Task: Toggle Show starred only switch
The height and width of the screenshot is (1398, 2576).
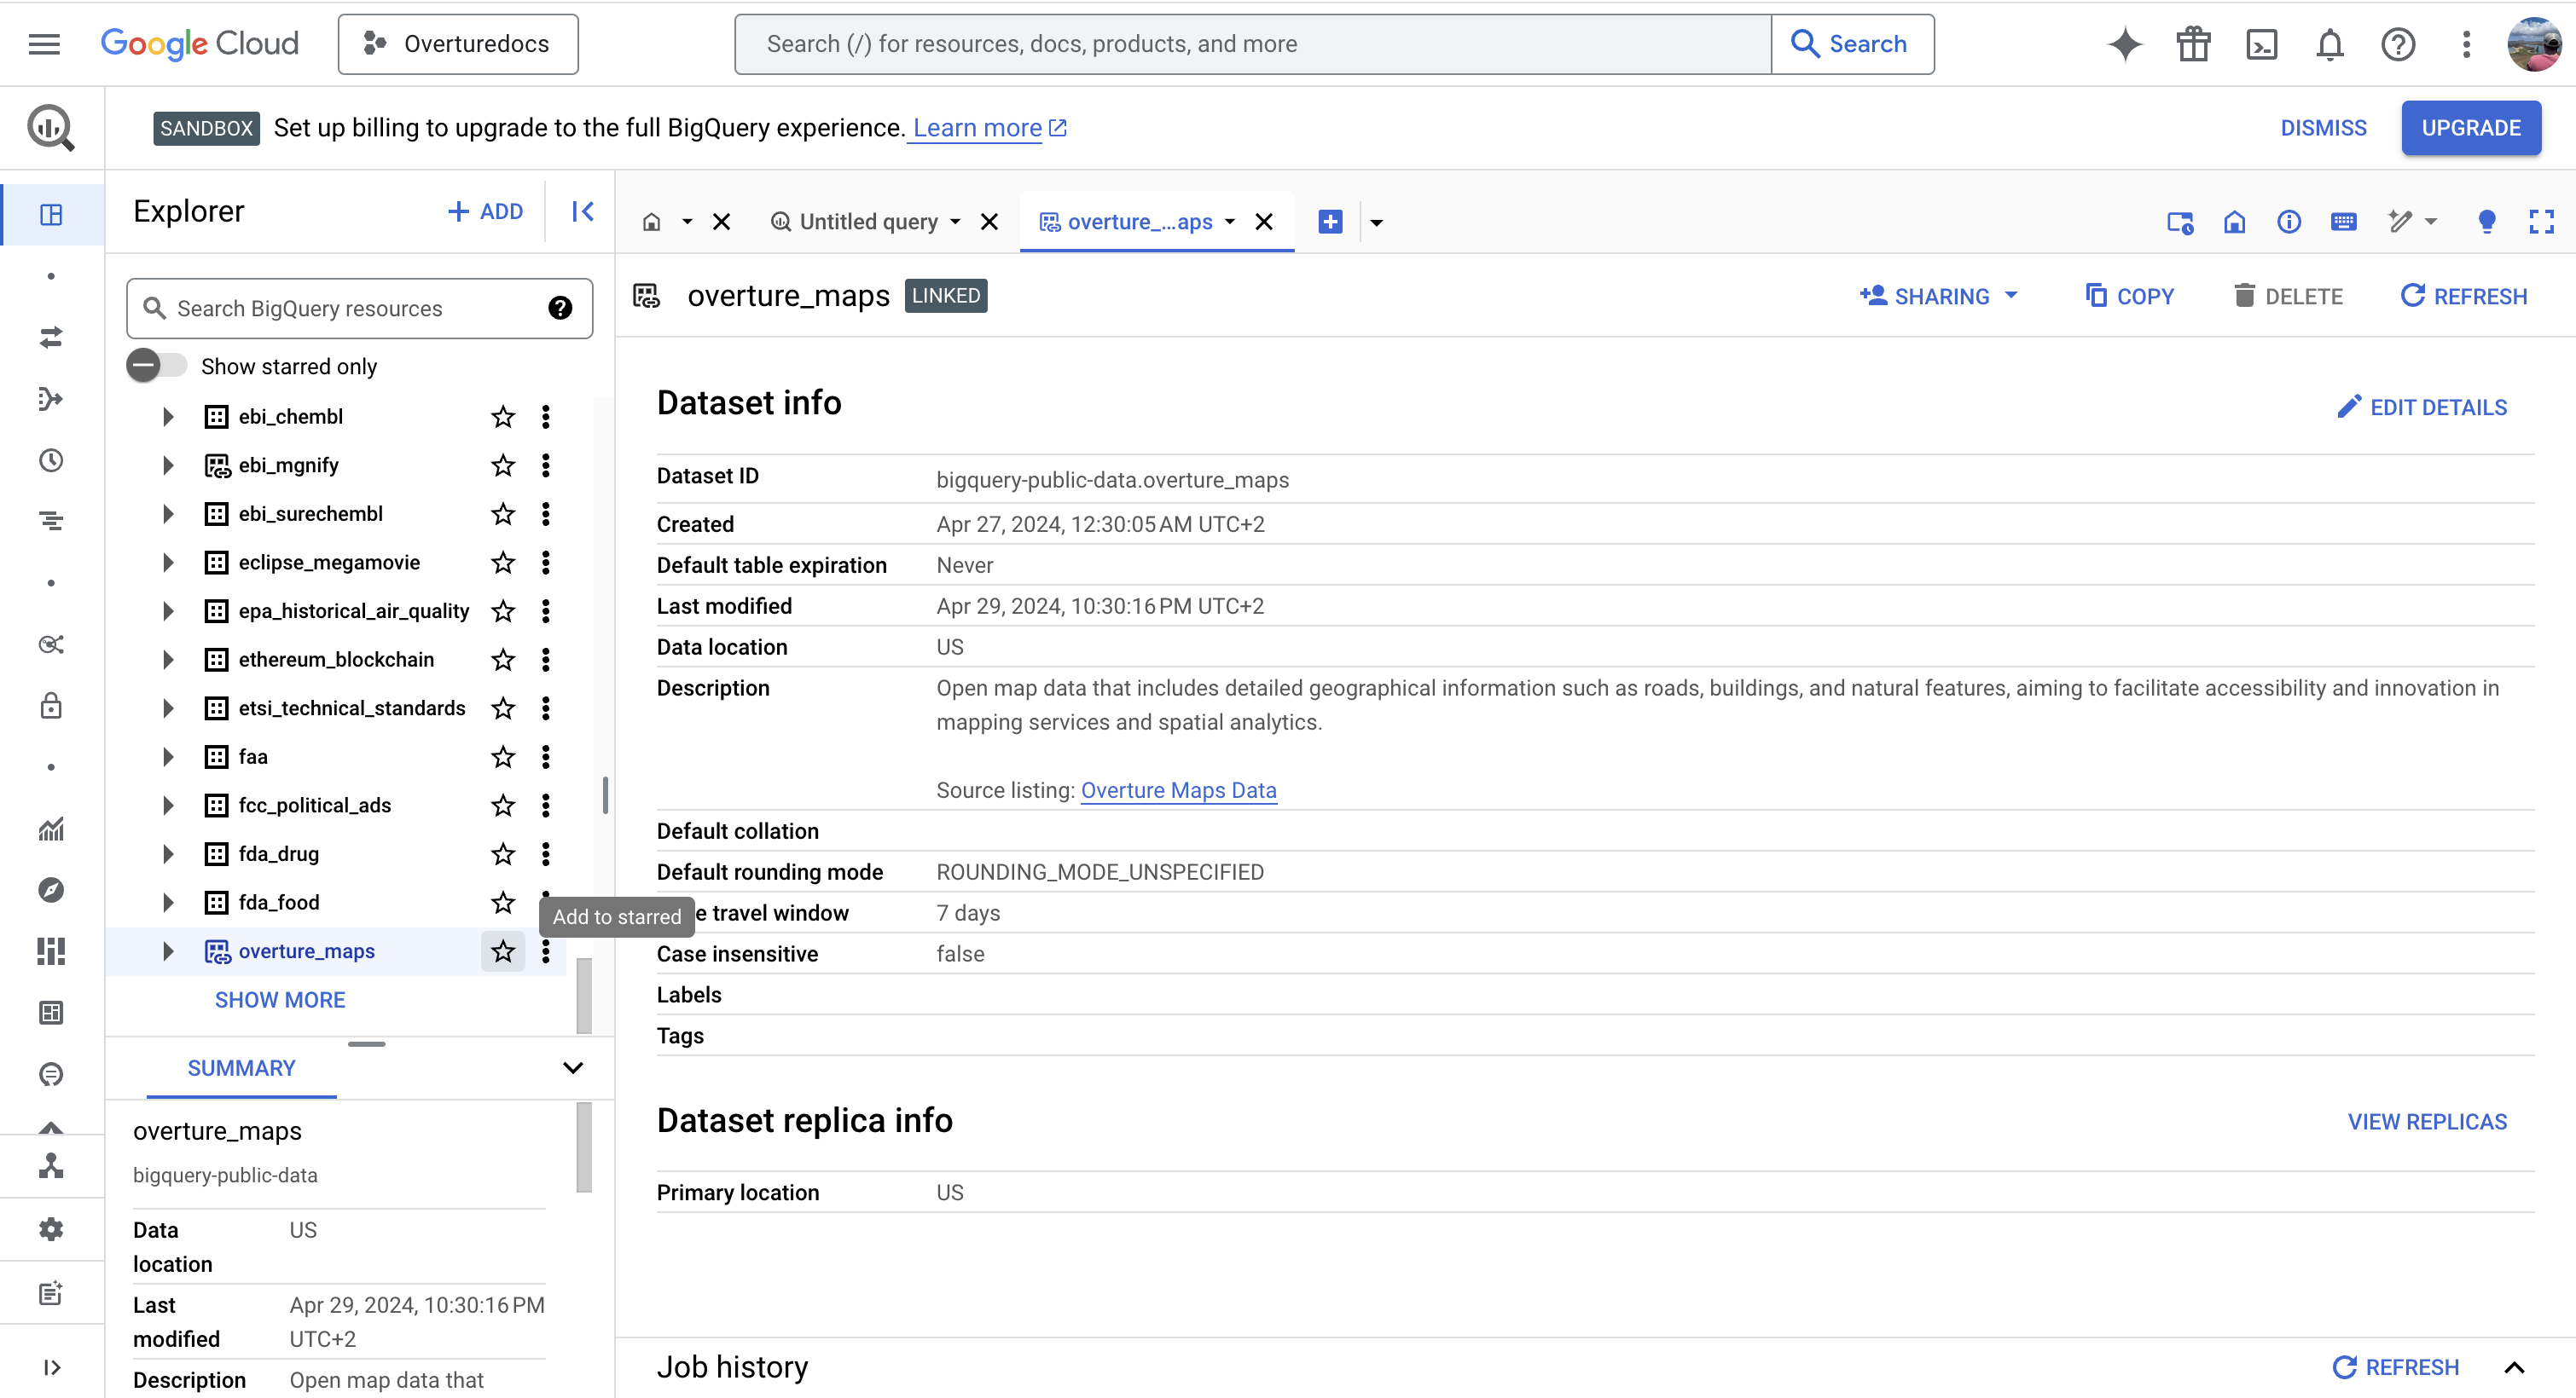Action: pos(155,366)
